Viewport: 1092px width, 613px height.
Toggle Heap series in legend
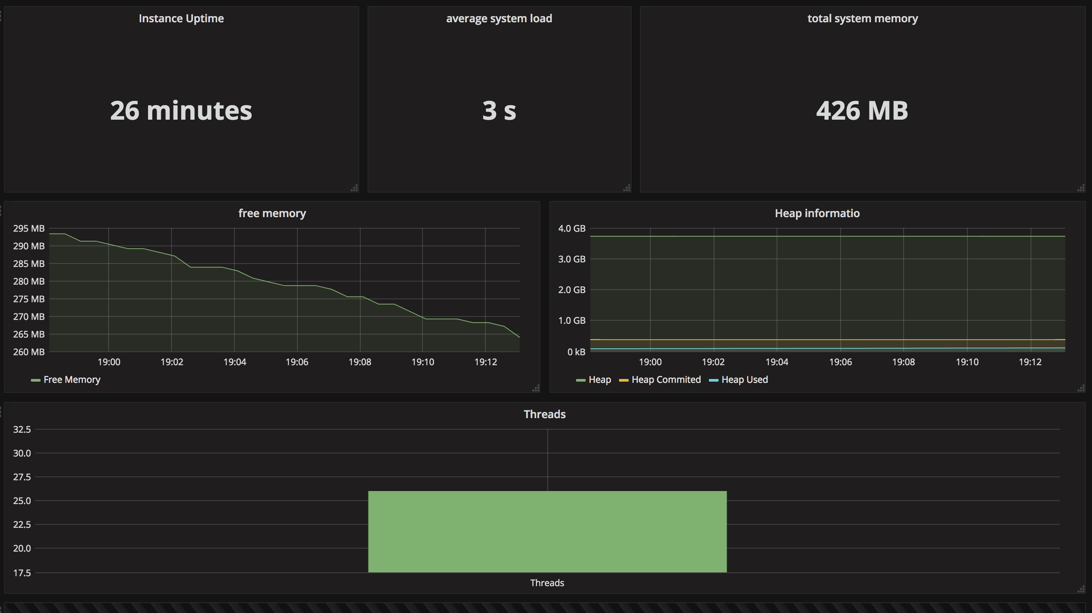point(599,379)
